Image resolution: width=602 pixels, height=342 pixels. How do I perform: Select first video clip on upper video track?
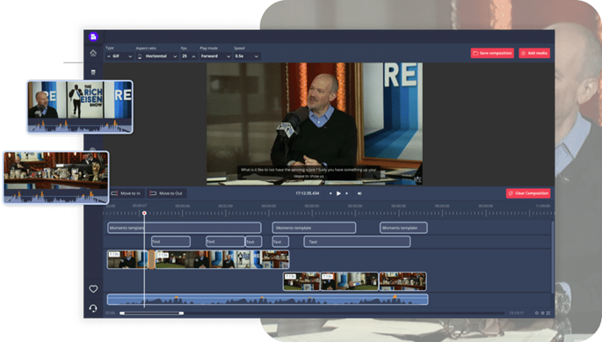(x=127, y=259)
